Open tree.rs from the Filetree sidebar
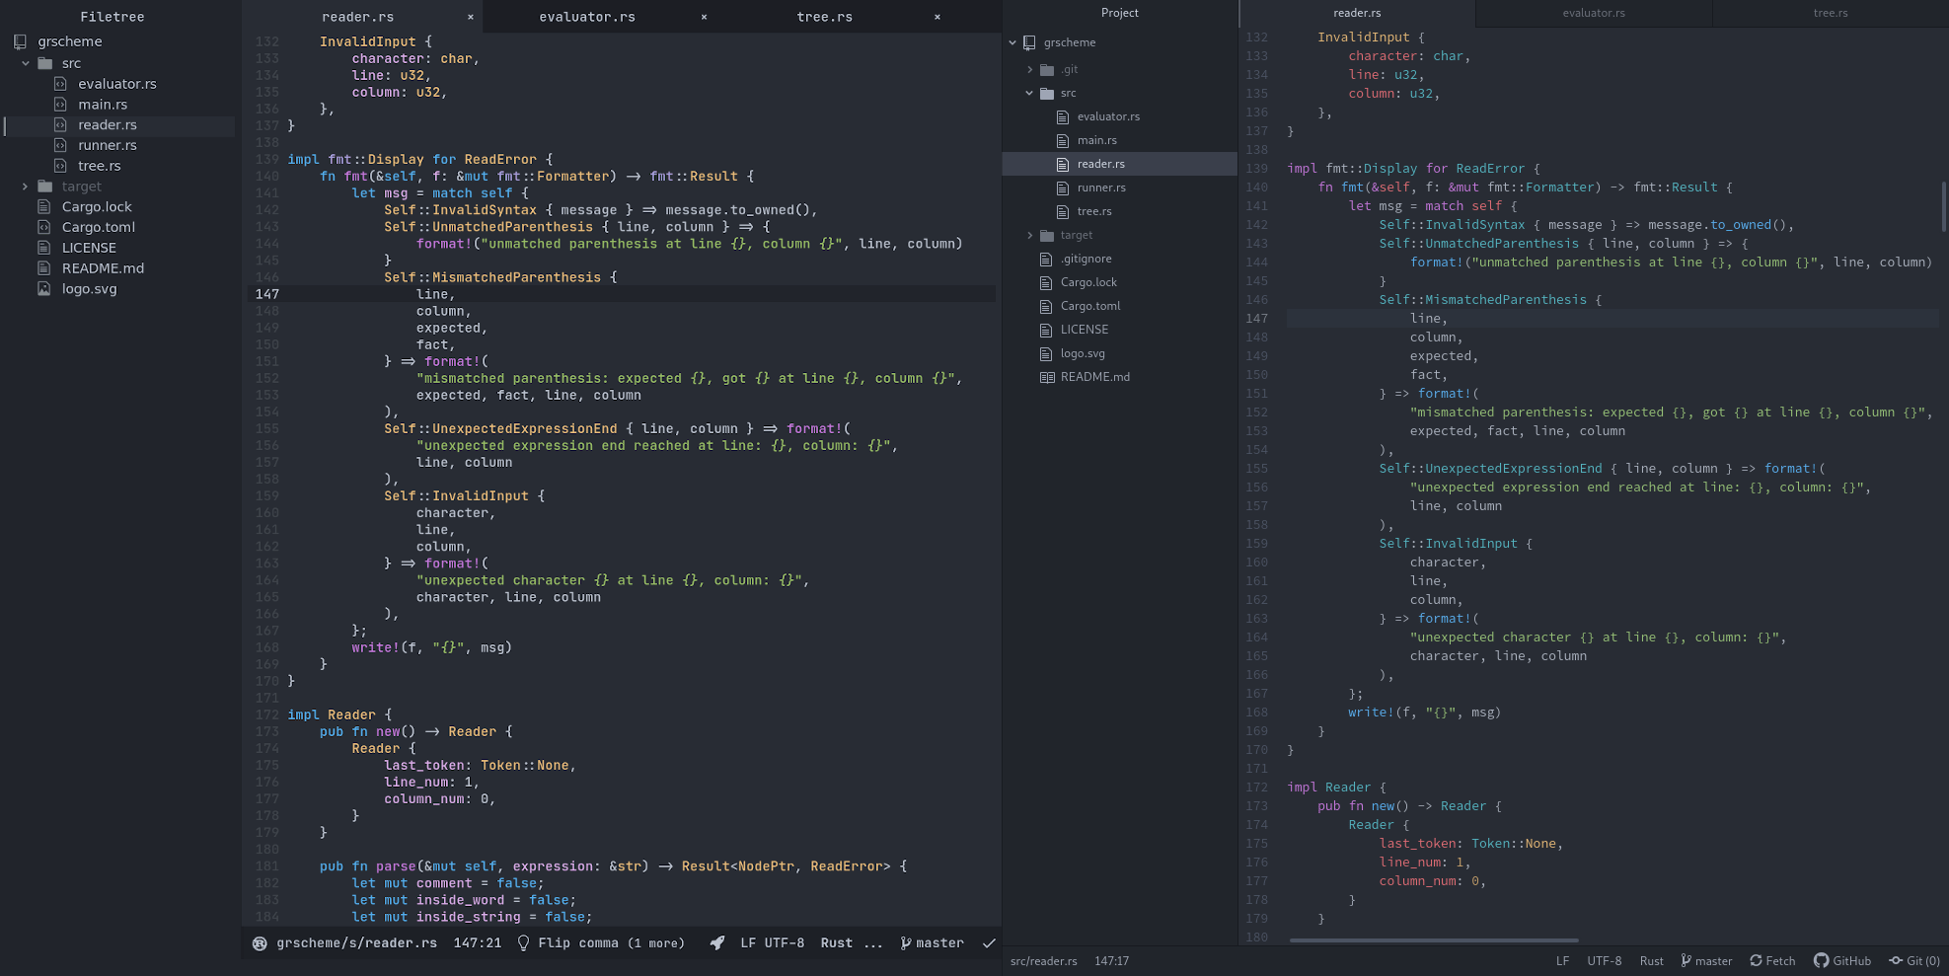Screen dimensions: 1949x976 (x=100, y=166)
